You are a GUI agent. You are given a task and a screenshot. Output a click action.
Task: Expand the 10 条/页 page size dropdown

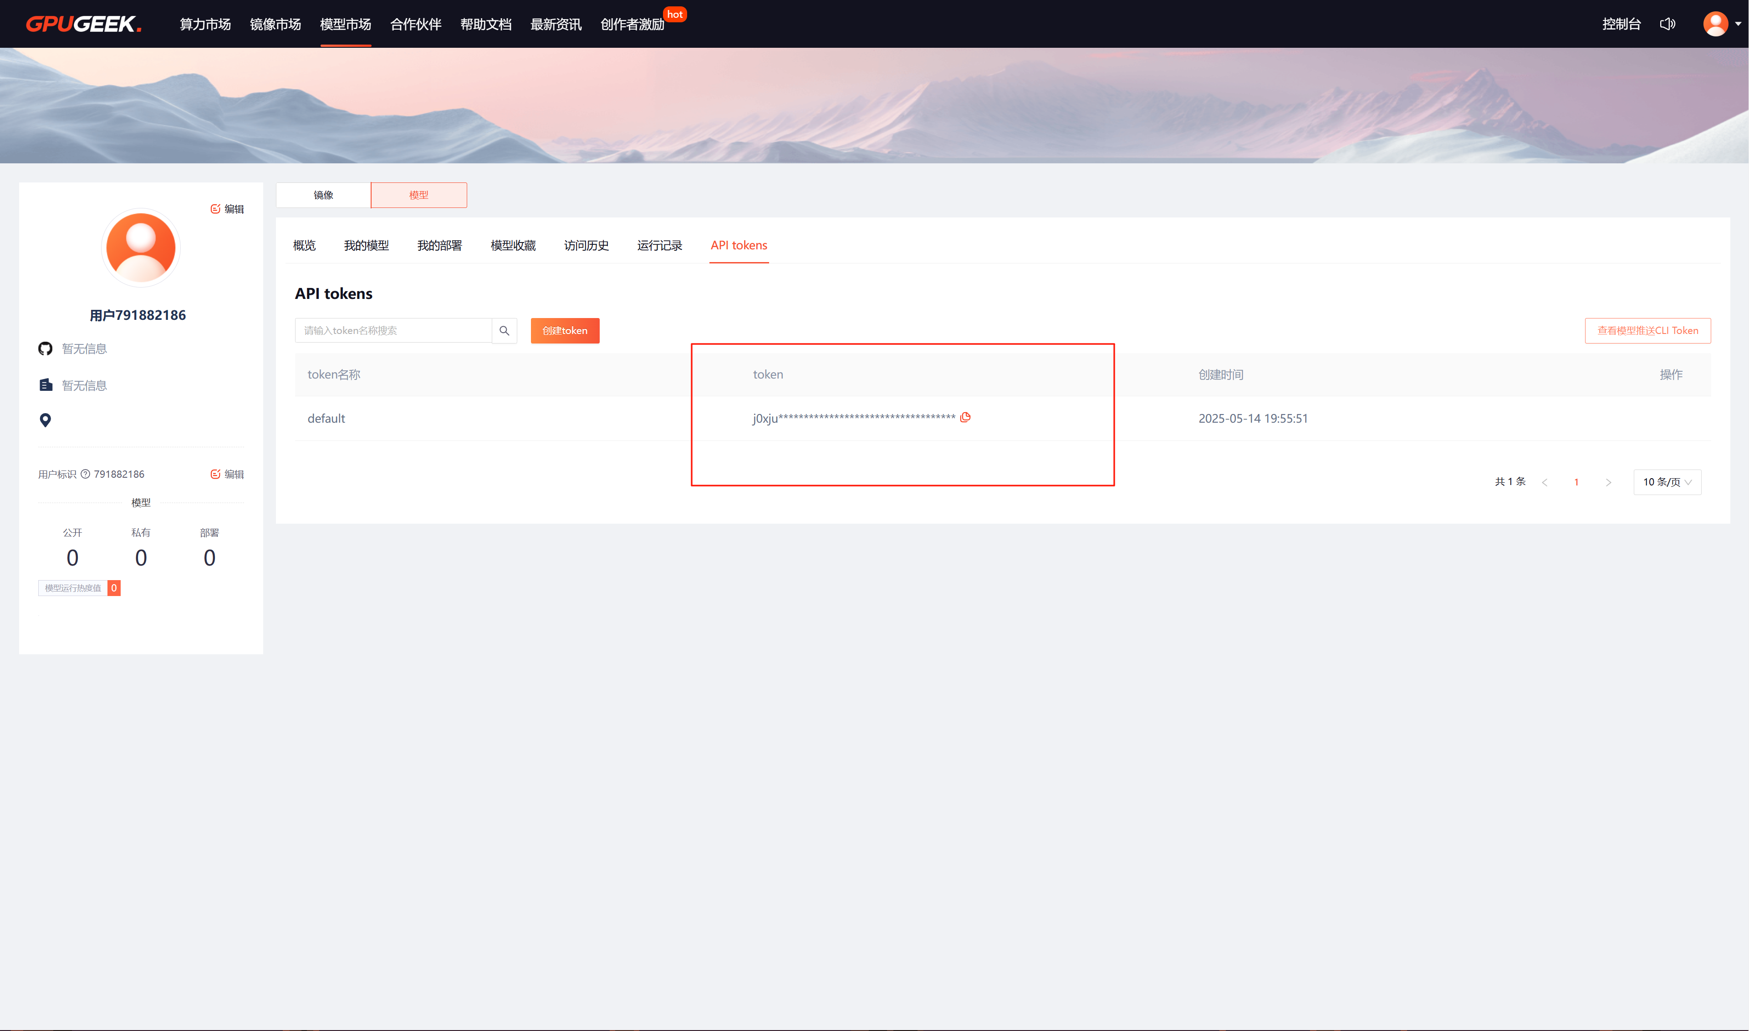click(1666, 482)
